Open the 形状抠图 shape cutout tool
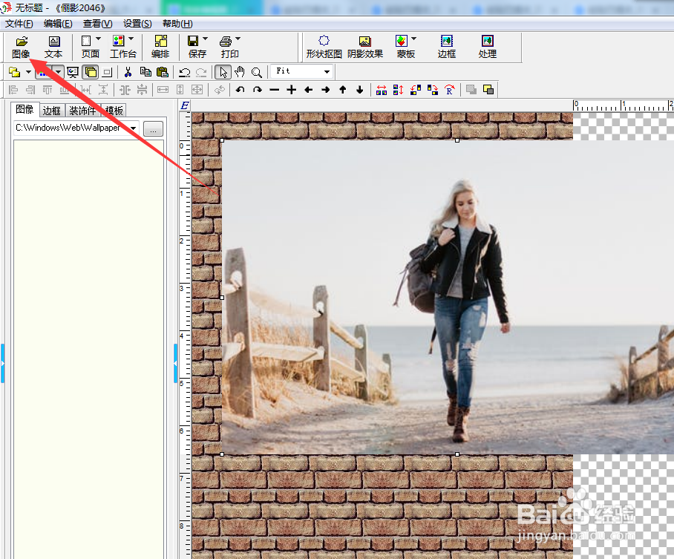674x559 pixels. click(324, 47)
